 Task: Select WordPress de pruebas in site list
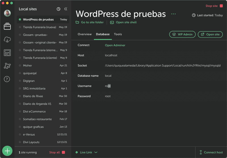point(43,20)
